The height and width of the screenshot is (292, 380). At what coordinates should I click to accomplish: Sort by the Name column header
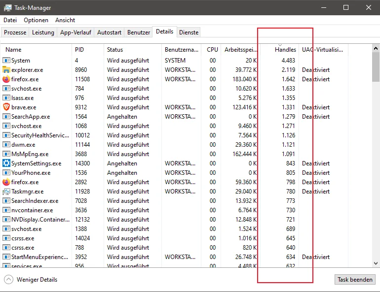[x=37, y=50]
